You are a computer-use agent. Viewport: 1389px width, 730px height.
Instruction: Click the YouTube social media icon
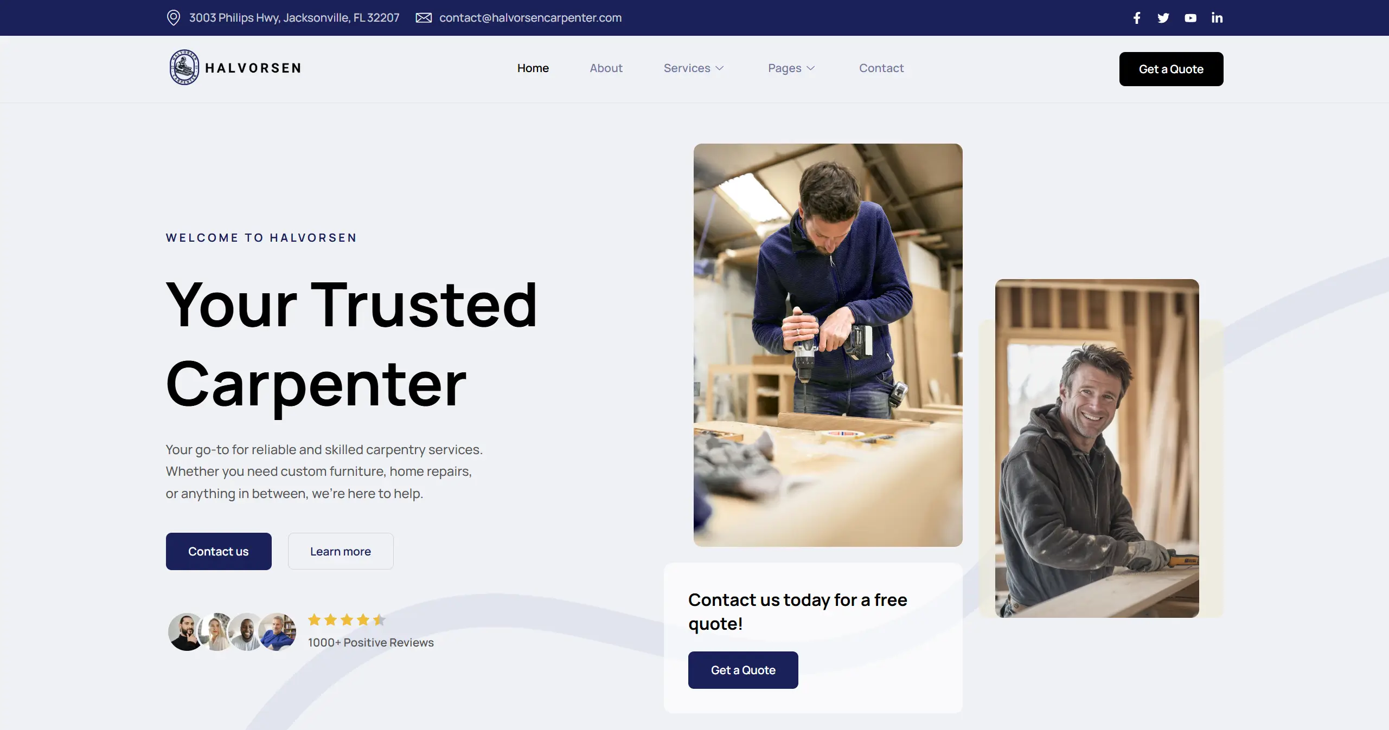pos(1189,17)
